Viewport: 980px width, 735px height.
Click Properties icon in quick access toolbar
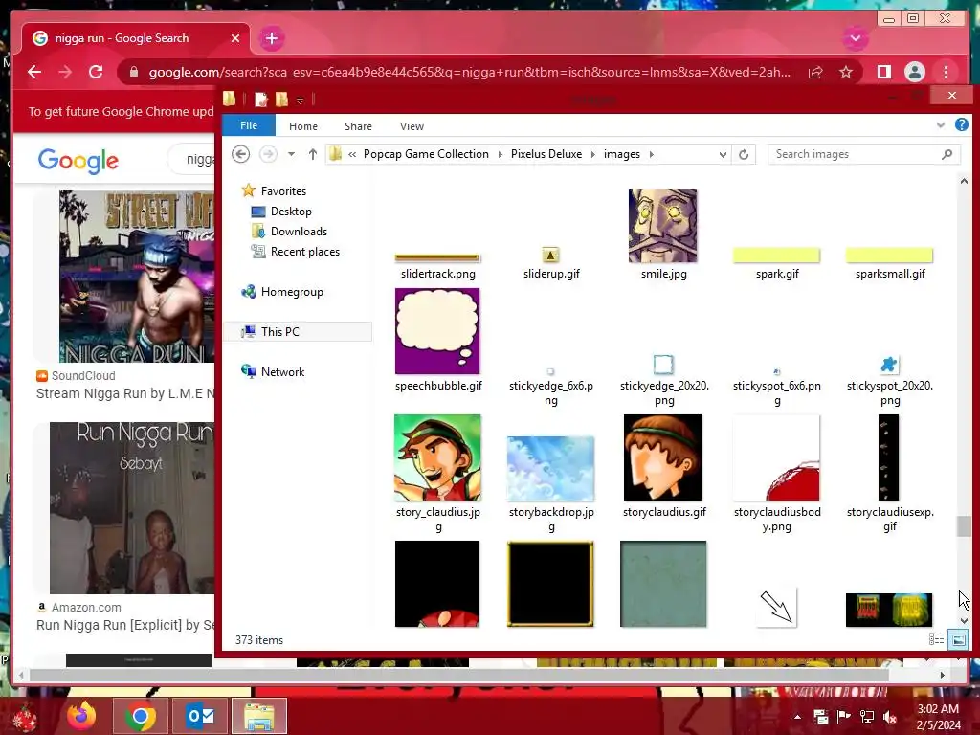click(261, 100)
